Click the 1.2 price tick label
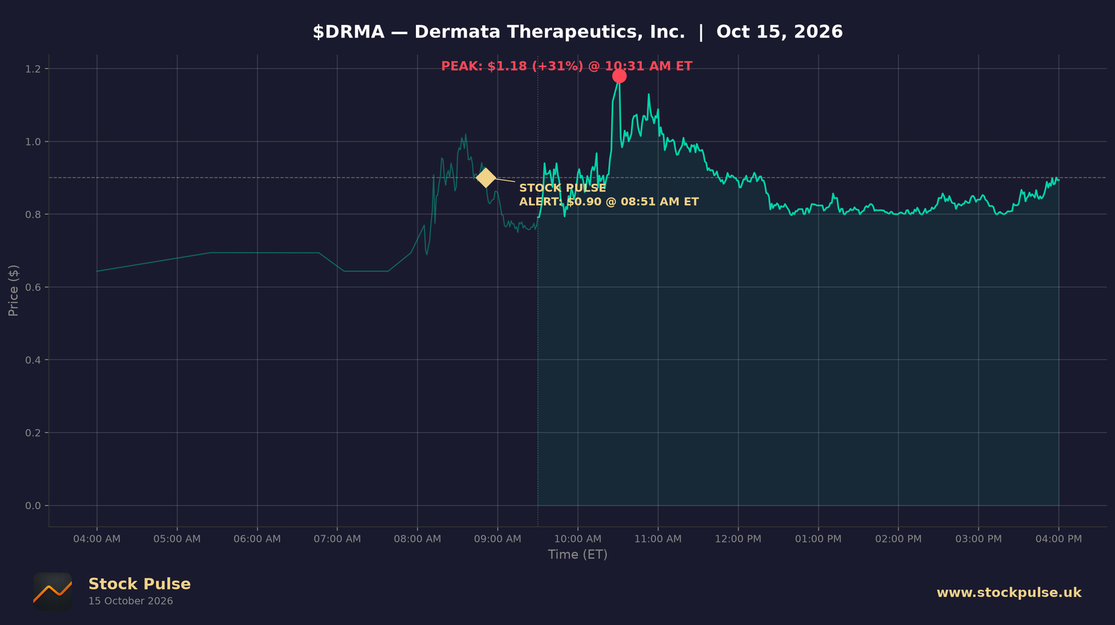 click(33, 69)
